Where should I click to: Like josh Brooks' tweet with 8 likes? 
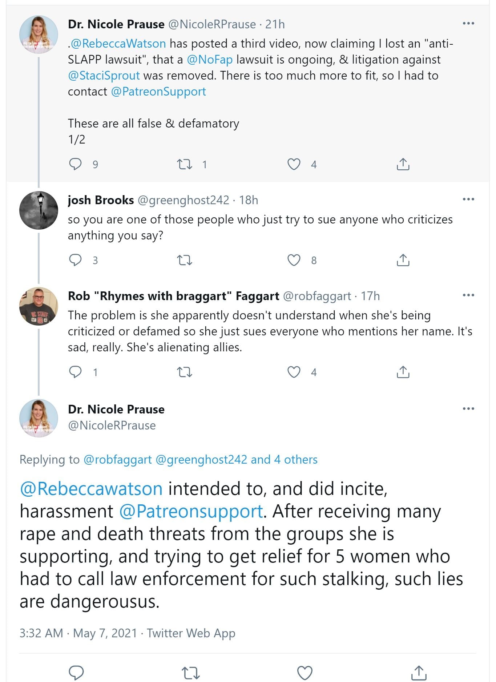[x=294, y=260]
